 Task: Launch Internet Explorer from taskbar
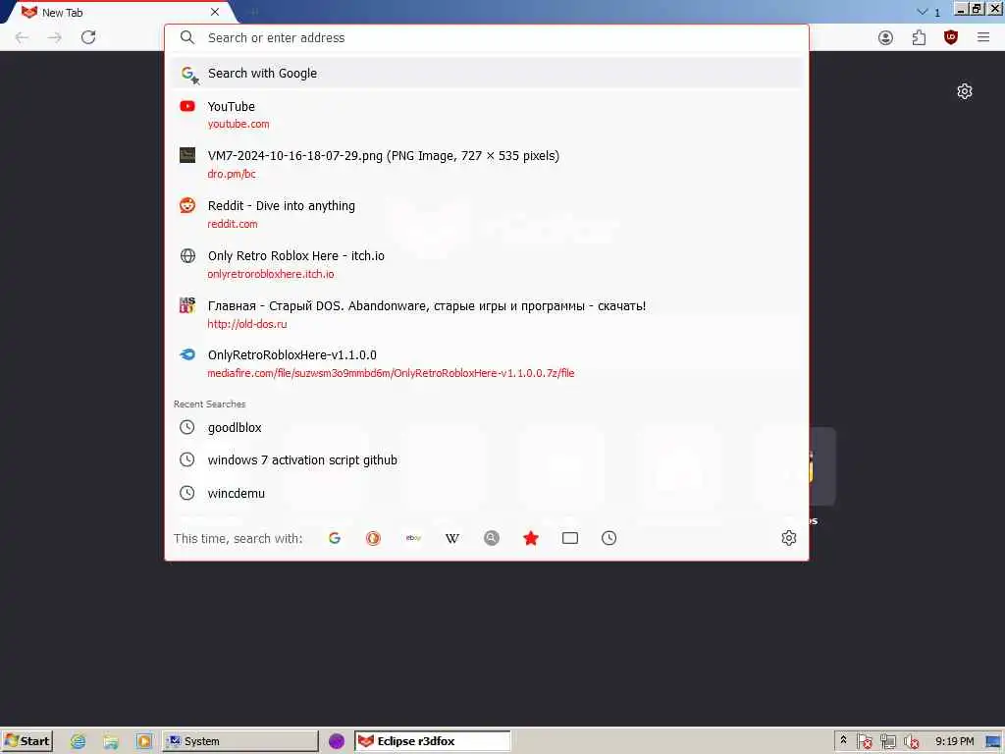79,741
